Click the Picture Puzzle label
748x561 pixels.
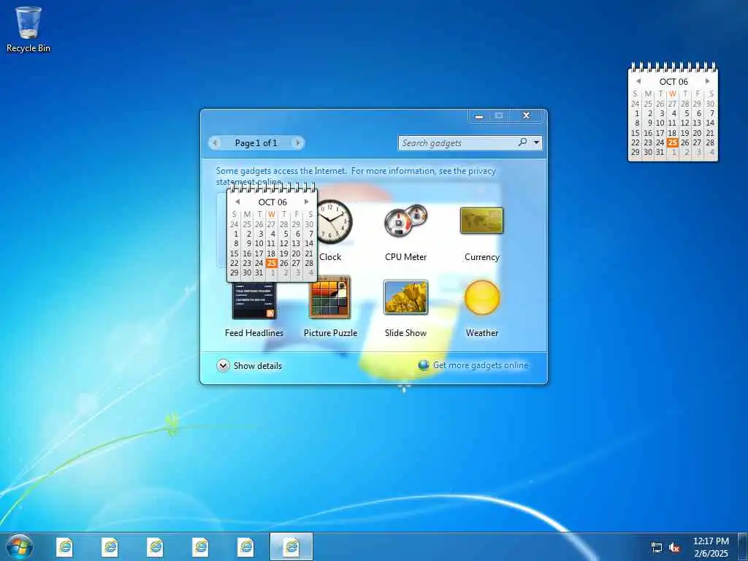(330, 333)
